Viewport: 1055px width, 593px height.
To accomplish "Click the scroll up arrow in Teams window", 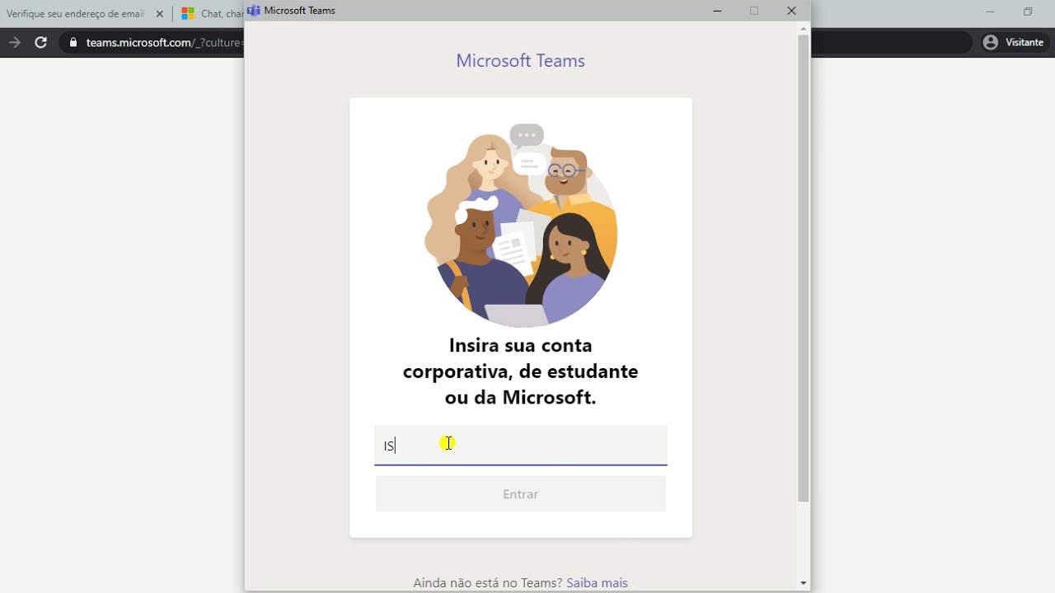I will point(804,29).
